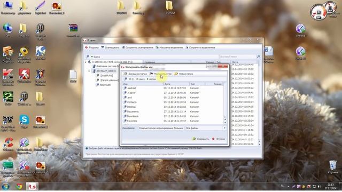Go to Домашняя папка in copy dialog

(x=135, y=74)
